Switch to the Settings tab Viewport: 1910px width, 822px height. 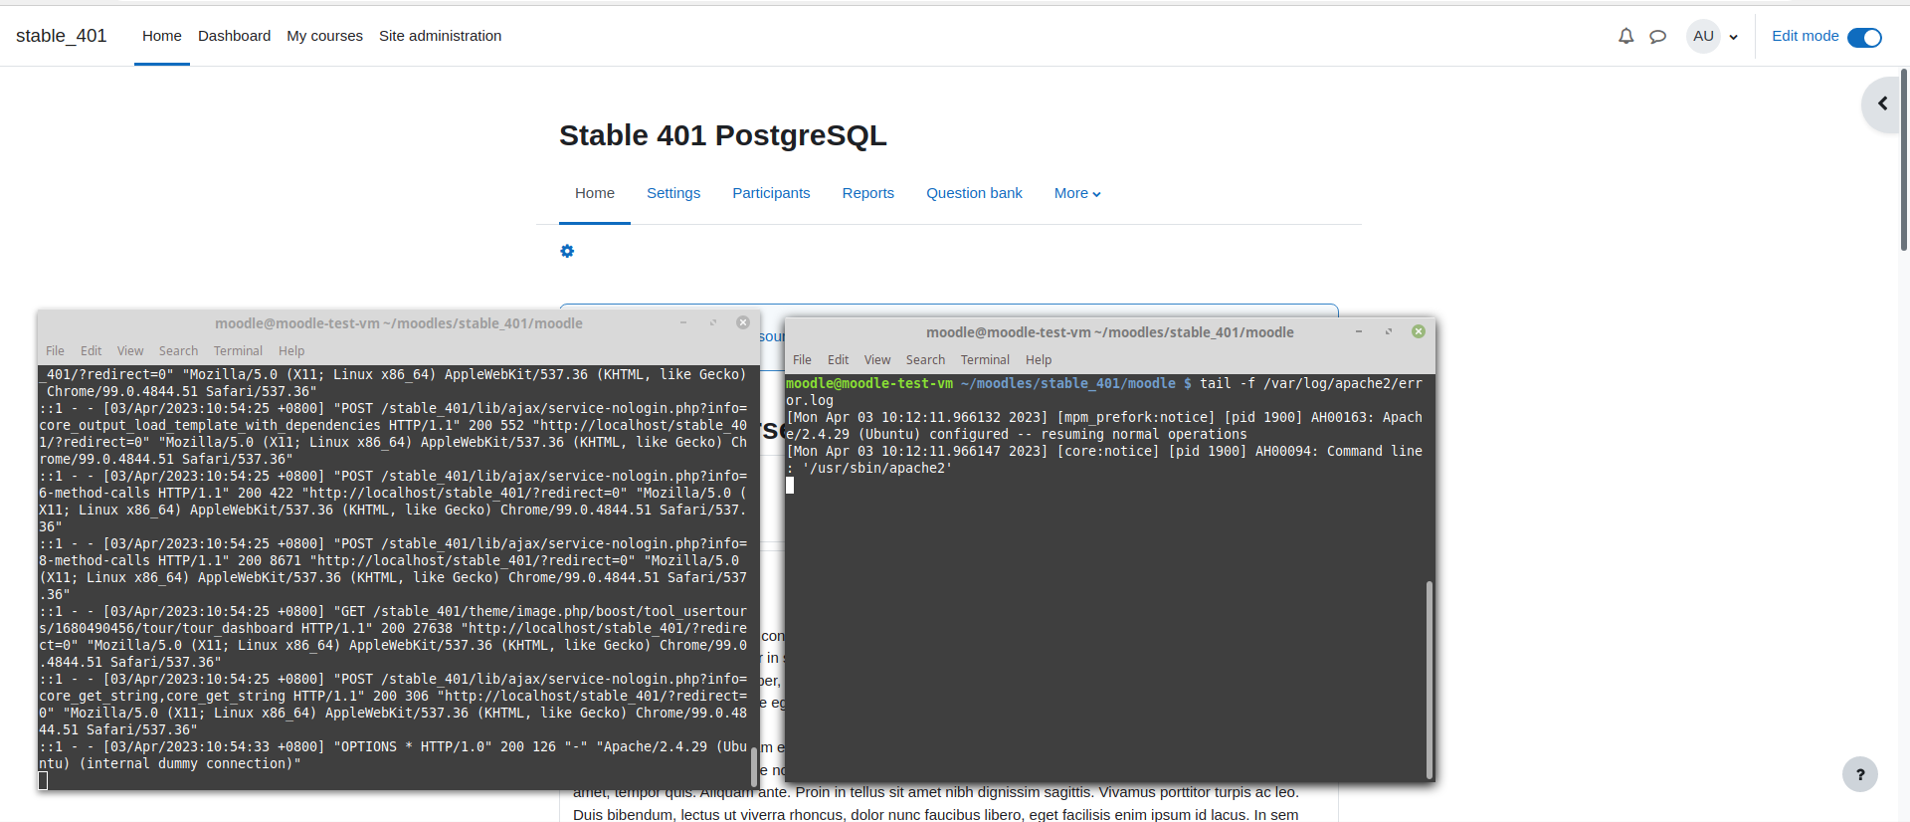673,193
